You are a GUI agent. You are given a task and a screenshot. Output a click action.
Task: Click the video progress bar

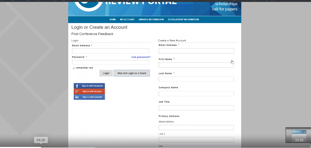tap(155, 147)
